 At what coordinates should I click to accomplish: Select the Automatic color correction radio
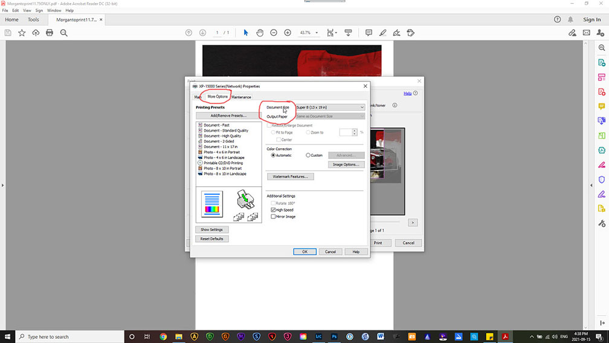(273, 155)
